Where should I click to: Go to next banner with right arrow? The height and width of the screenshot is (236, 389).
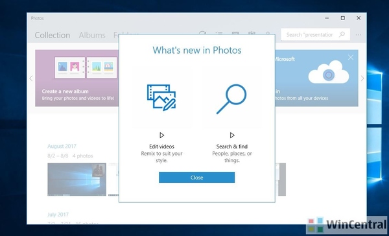362,78
